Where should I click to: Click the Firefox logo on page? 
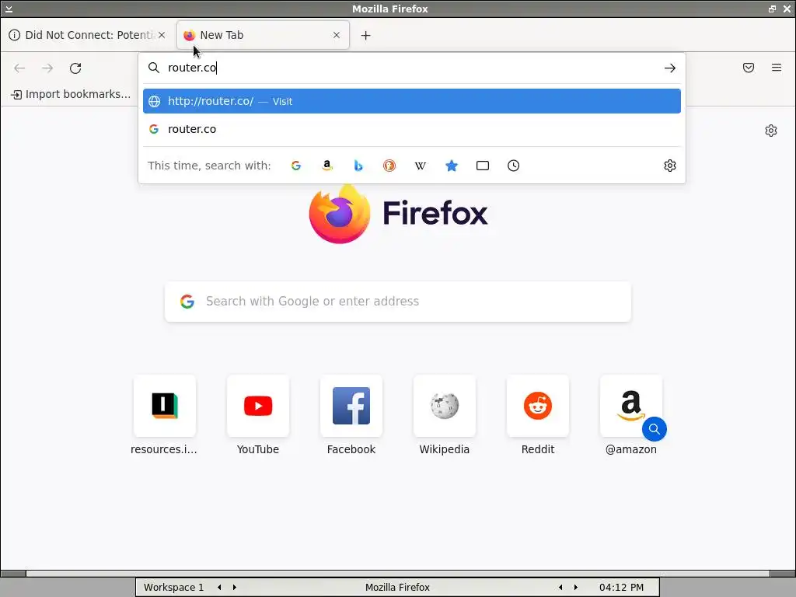(339, 214)
